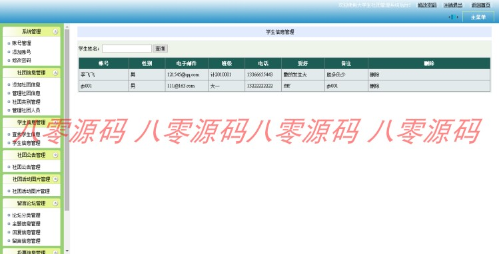Select the 李飞飞 account cell

click(104, 75)
